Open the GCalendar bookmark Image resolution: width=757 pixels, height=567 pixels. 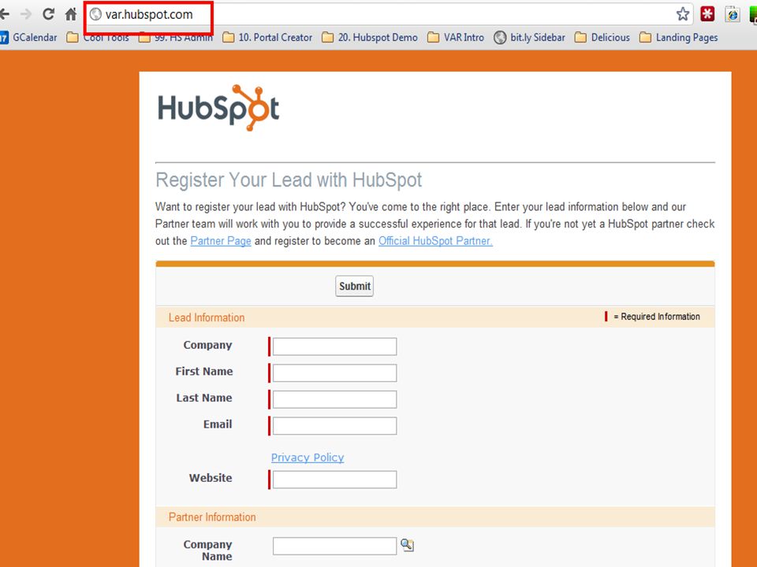click(29, 38)
